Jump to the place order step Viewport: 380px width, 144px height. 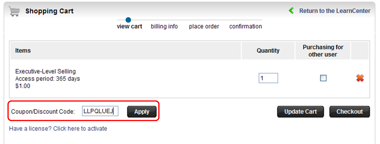204,27
